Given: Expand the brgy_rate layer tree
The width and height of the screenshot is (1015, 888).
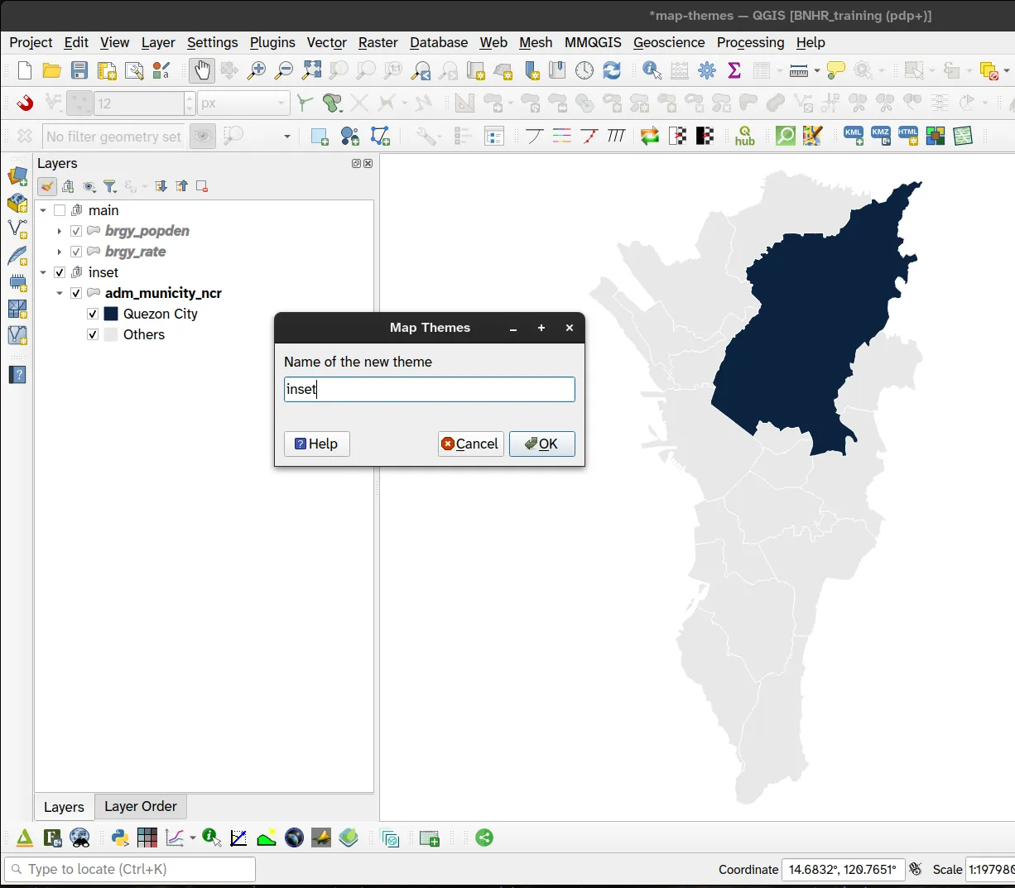Looking at the screenshot, I should tap(59, 252).
